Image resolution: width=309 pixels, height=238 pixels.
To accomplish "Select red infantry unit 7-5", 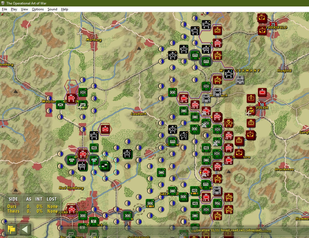I will [229, 148].
